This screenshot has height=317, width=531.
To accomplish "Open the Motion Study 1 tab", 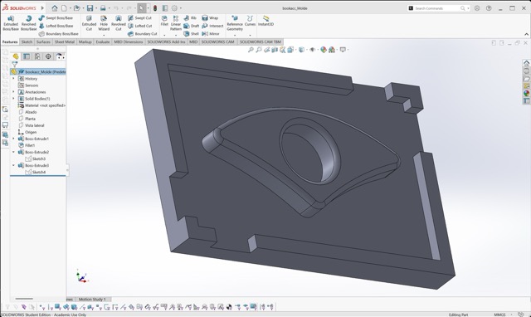I will coord(92,299).
